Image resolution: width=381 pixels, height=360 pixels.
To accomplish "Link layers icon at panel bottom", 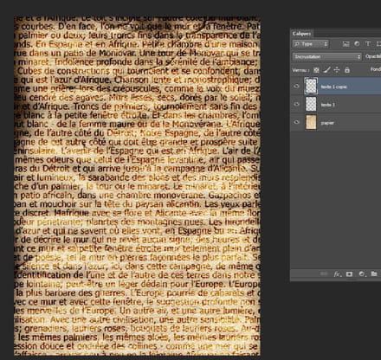I will tap(324, 273).
